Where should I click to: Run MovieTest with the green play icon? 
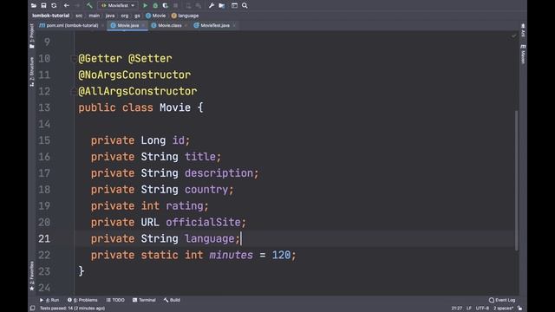(x=145, y=6)
